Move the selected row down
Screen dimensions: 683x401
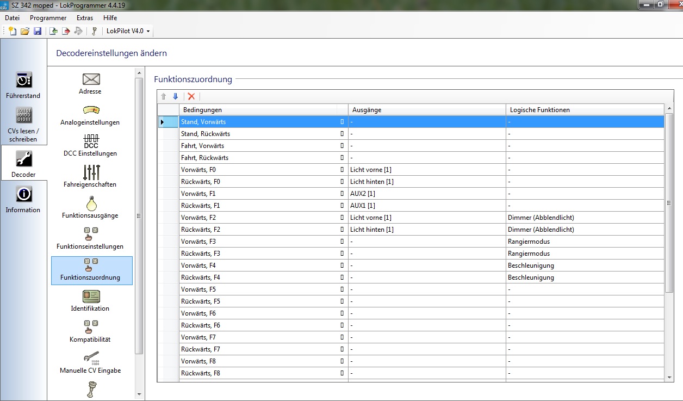point(175,96)
